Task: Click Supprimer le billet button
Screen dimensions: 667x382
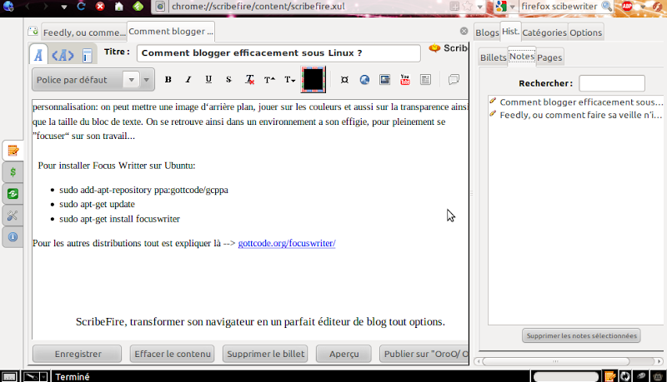Action: [x=266, y=354]
